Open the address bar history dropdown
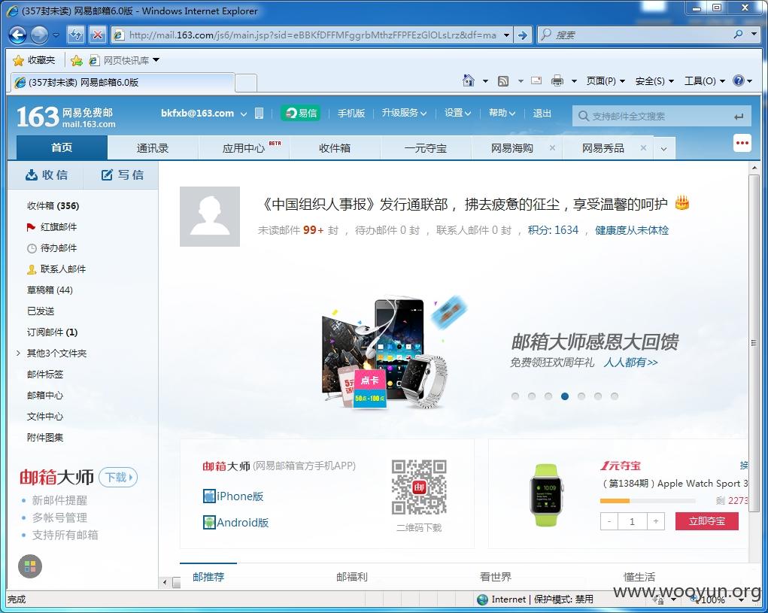 click(506, 35)
